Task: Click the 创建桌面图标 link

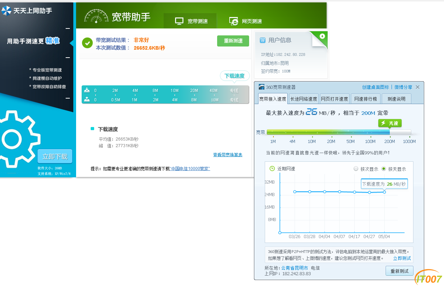Action: pyautogui.click(x=376, y=87)
